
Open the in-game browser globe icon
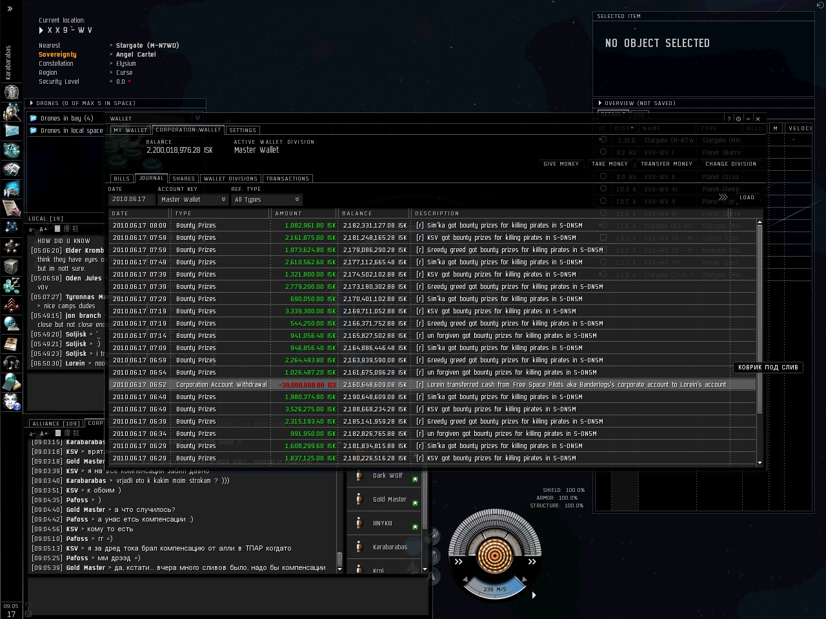point(12,324)
